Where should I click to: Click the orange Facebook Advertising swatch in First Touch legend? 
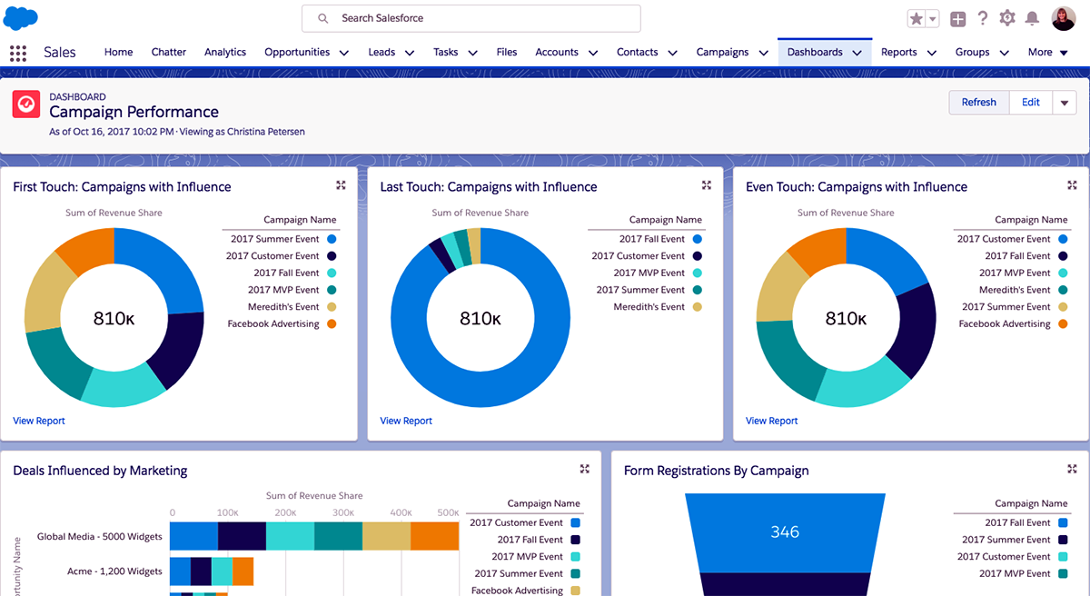pos(332,324)
